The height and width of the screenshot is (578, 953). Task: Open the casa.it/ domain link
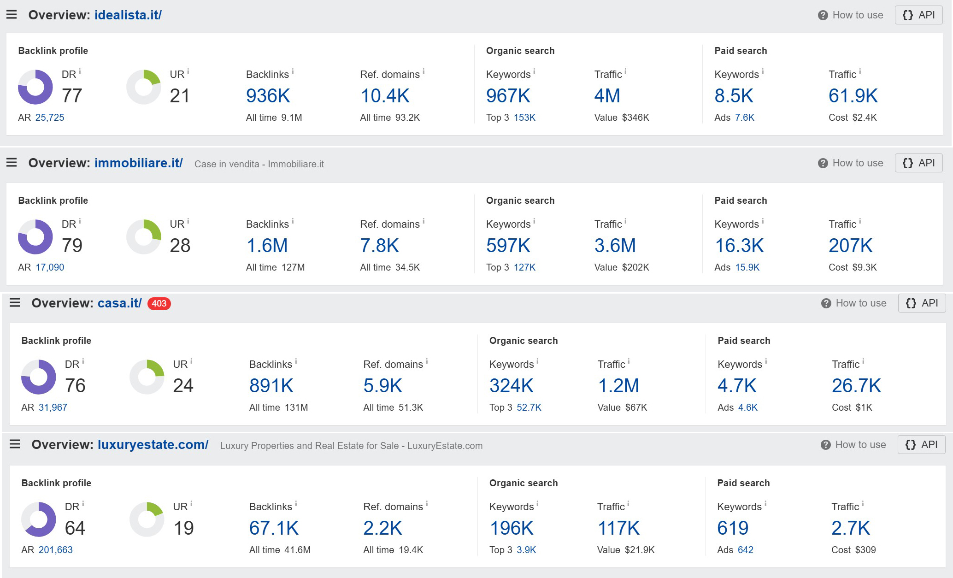tap(119, 303)
